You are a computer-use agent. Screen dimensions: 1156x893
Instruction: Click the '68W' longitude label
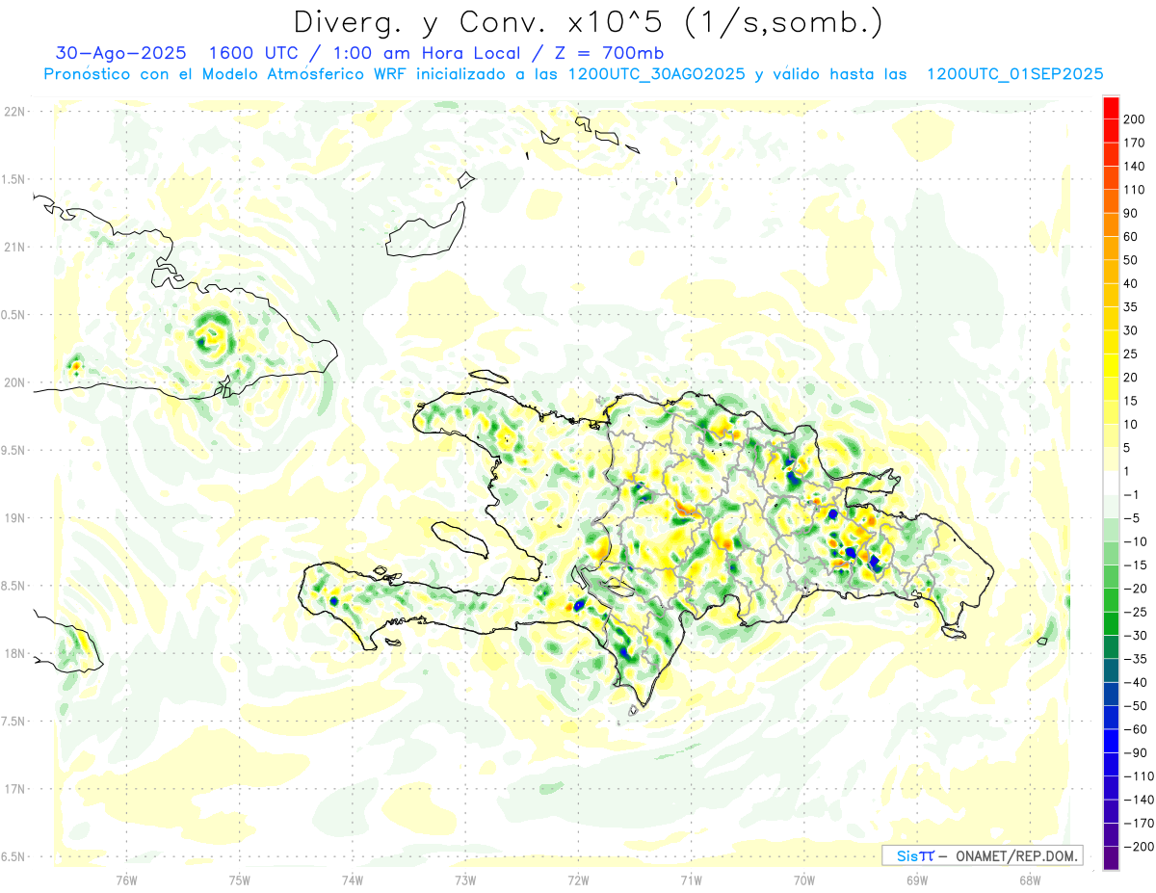coord(1030,879)
